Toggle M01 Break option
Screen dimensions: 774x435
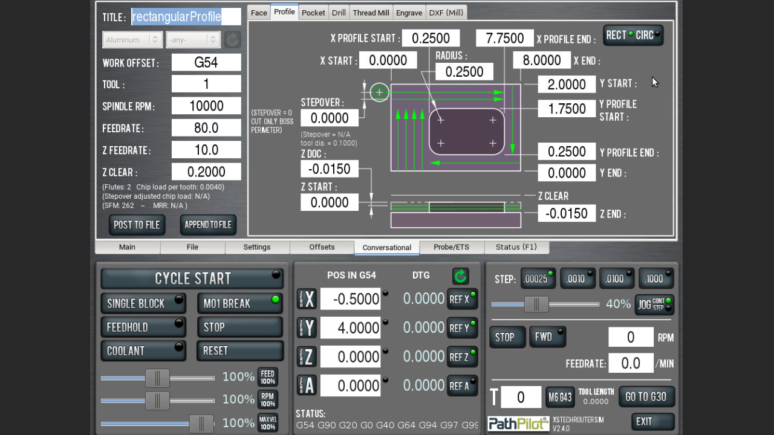coord(240,303)
